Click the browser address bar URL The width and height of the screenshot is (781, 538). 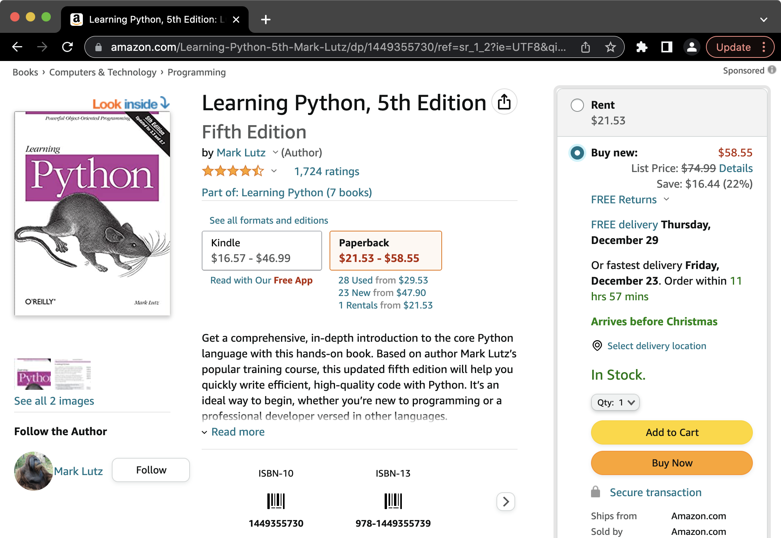338,47
